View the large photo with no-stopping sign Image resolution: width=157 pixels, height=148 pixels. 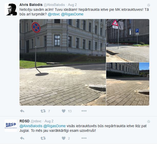pos(63,62)
